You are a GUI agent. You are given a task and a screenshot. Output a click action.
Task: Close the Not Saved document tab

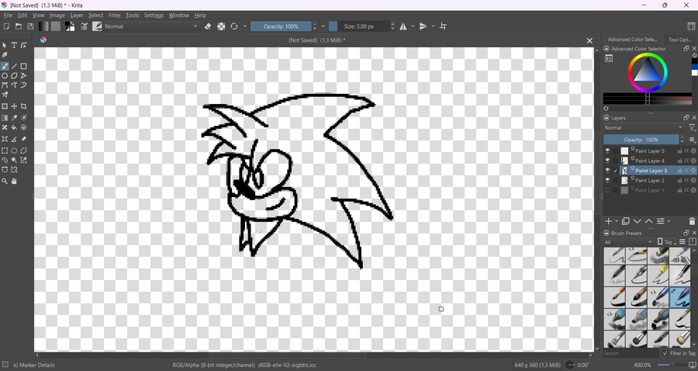(x=589, y=40)
